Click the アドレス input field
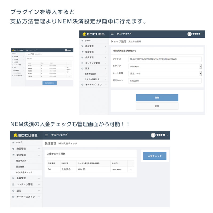 point(165,59)
